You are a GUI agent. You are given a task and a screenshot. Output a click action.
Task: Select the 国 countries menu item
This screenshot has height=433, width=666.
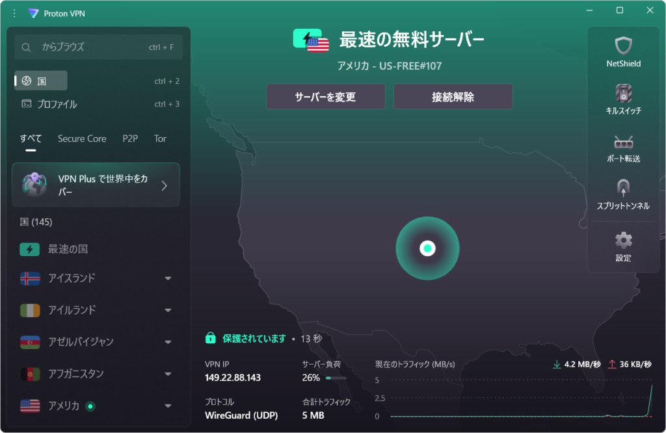coord(41,81)
